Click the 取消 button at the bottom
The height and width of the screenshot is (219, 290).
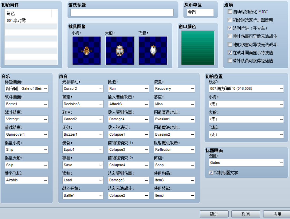pyautogui.click(x=246, y=214)
